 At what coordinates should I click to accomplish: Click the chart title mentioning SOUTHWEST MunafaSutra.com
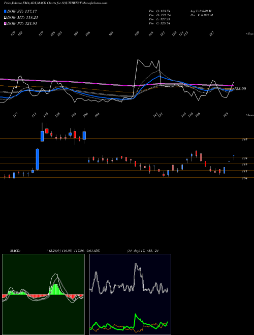(55, 3)
